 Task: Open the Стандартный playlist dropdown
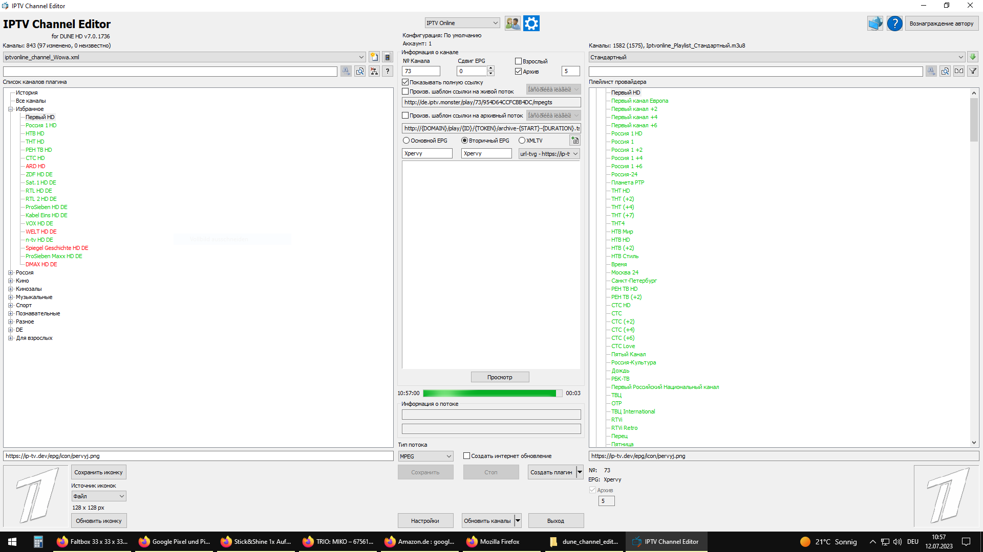[776, 57]
